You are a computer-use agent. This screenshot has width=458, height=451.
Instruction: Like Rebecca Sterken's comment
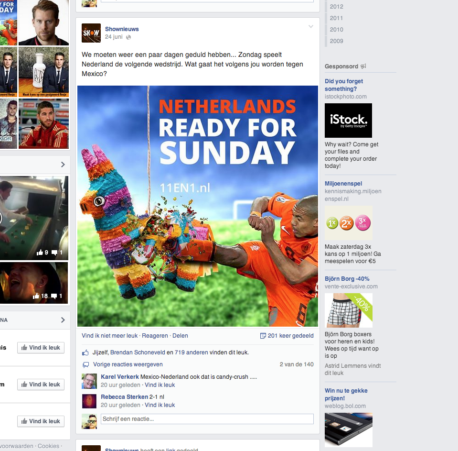160,405
